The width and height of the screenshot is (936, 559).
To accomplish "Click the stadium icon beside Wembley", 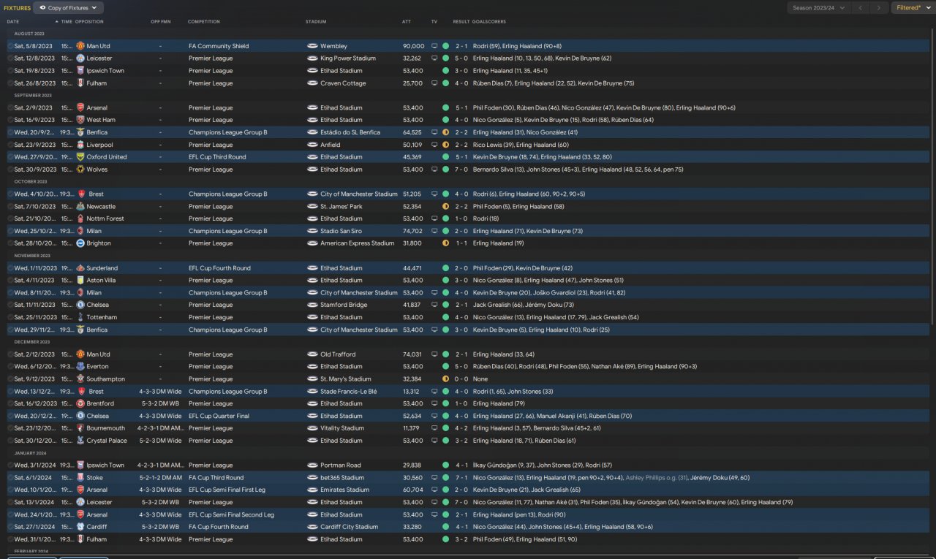I will 312,46.
